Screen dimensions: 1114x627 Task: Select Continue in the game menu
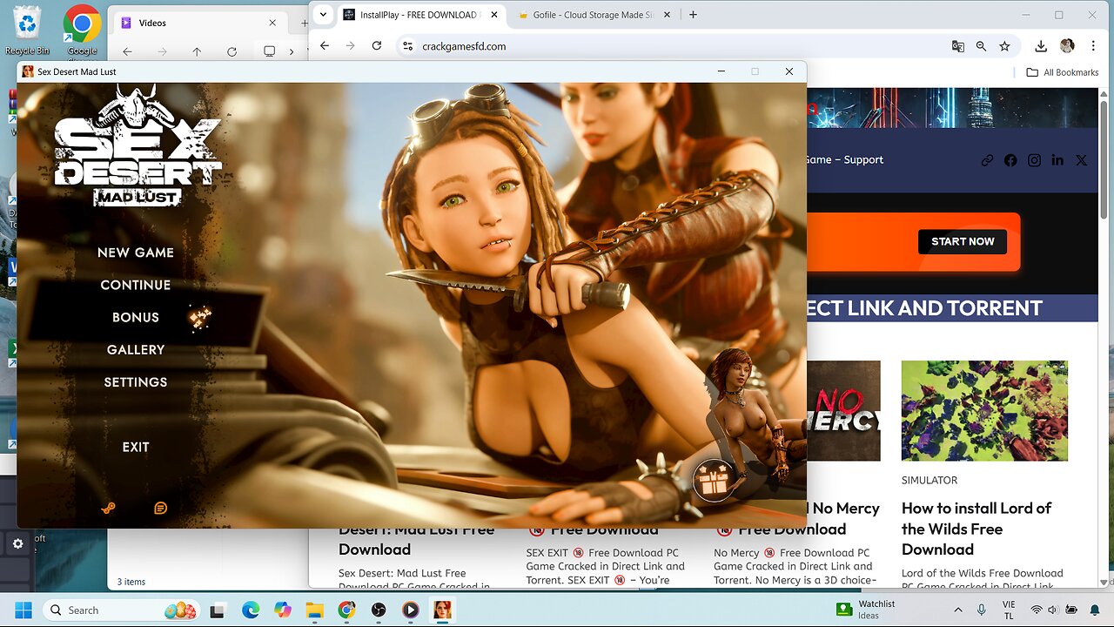coord(135,285)
